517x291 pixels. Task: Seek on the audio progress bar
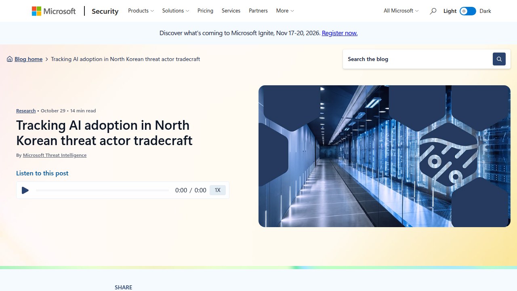pos(103,190)
